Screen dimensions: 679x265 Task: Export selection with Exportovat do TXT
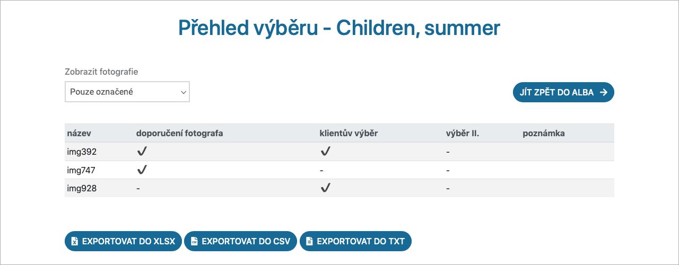pyautogui.click(x=355, y=241)
